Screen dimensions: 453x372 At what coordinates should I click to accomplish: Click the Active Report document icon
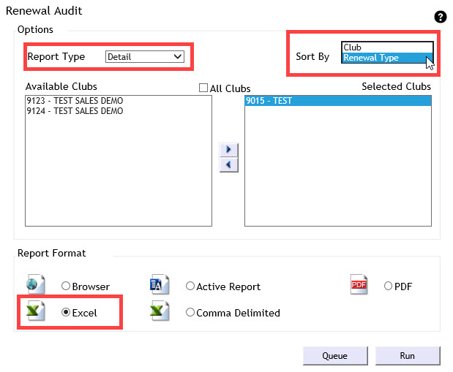160,285
